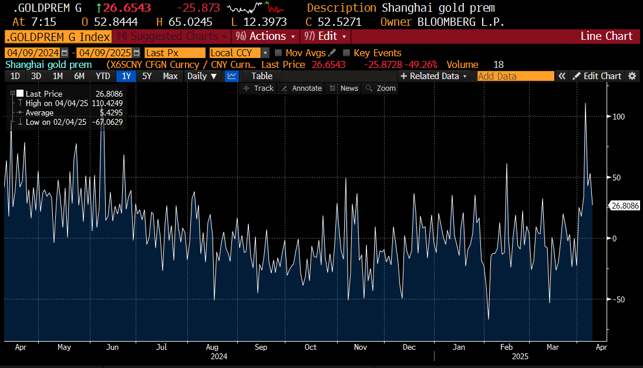Screen dimensions: 643x368
Task: Click the start date field 04/09/2024
Action: click(x=33, y=53)
